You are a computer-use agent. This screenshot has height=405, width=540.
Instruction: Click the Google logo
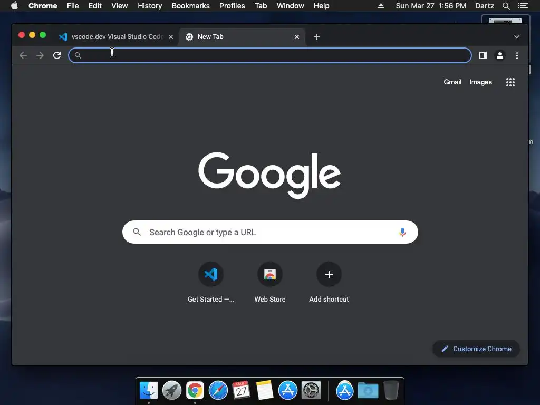pyautogui.click(x=269, y=175)
